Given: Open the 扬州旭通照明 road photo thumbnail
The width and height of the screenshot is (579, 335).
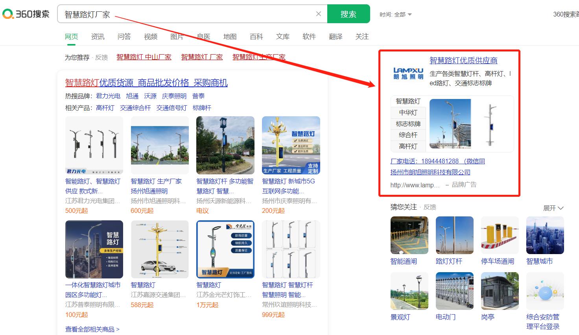Looking at the screenshot, I should click(x=160, y=145).
